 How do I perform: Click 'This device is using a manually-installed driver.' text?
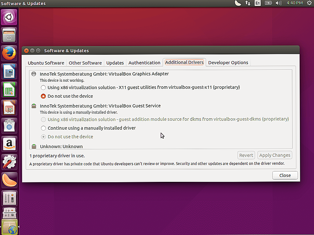click(78, 112)
